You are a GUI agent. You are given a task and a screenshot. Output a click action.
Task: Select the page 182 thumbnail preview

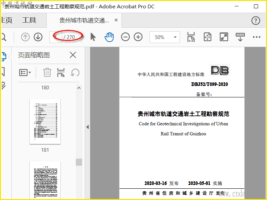45,180
